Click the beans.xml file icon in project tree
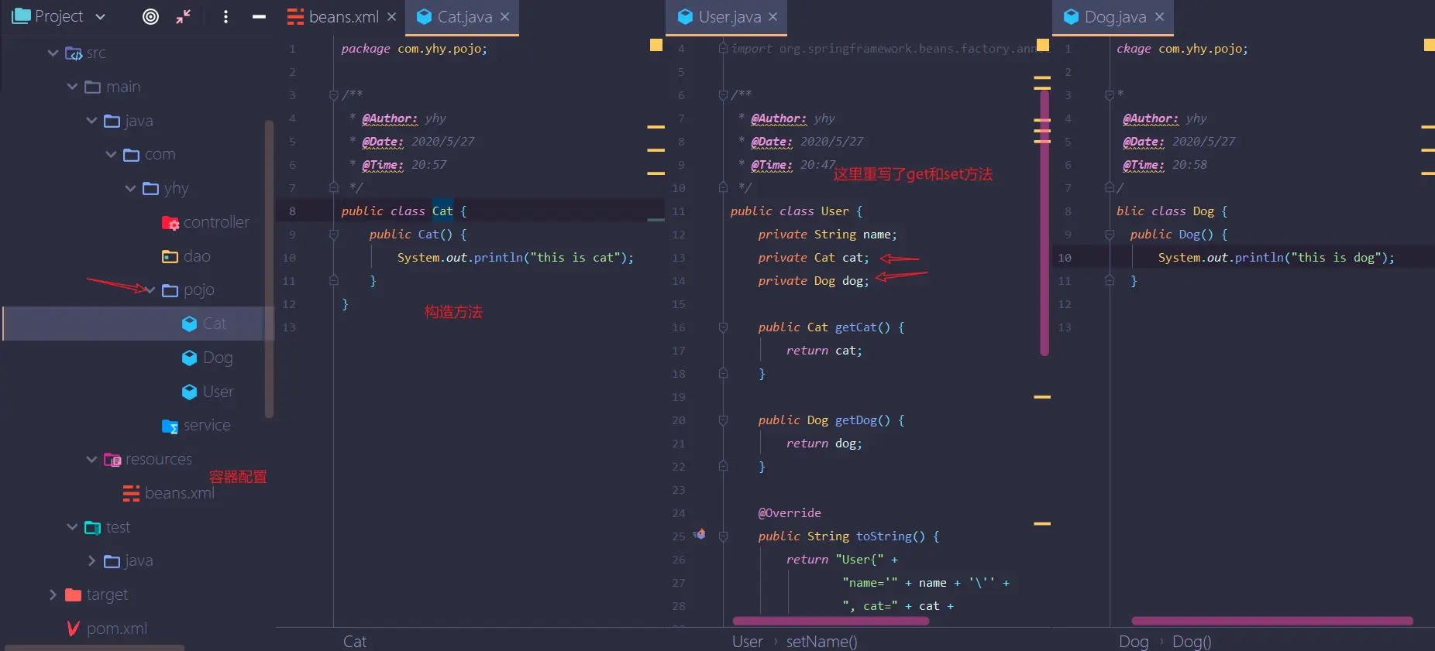The width and height of the screenshot is (1435, 651). (132, 493)
